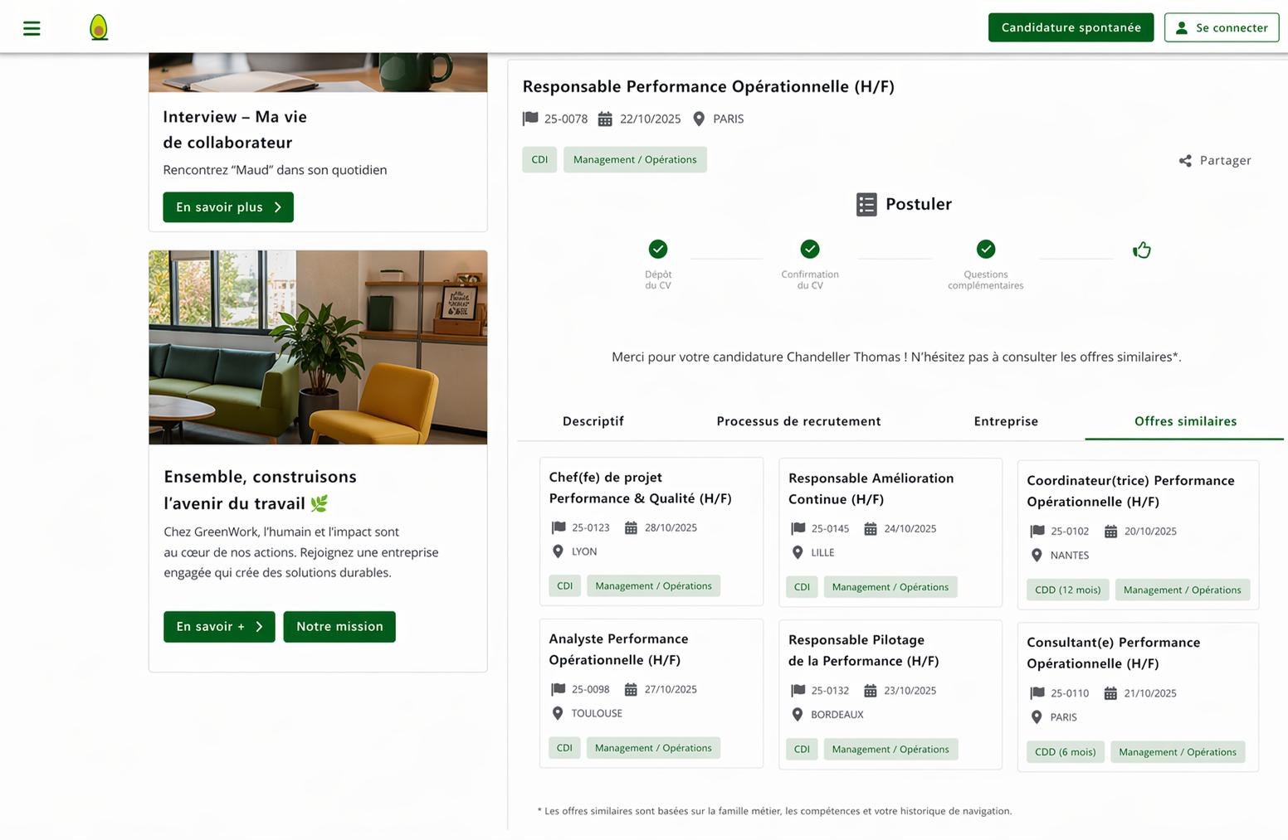Screen dimensions: 1288x840
Task: Click the thumbs-up final step icon
Action: (1141, 250)
